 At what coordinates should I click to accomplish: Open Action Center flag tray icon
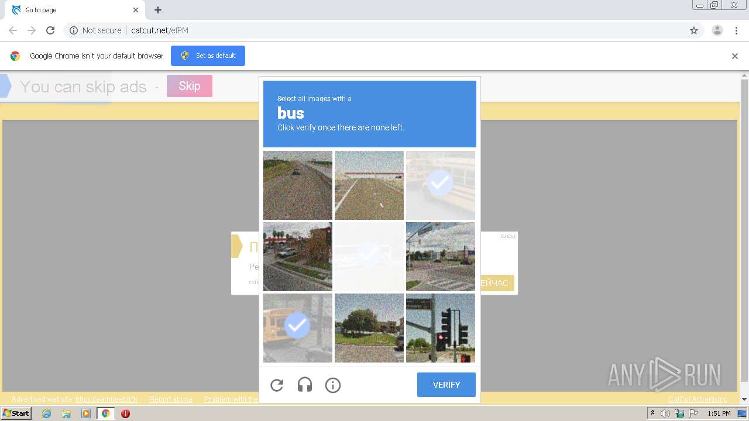[693, 413]
